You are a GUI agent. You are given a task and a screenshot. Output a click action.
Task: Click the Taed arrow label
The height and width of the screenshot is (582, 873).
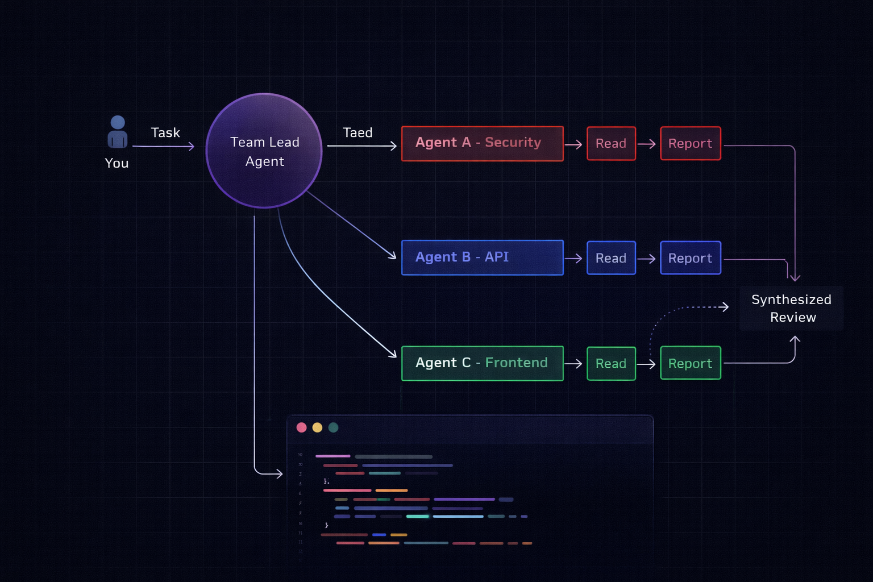click(x=357, y=132)
